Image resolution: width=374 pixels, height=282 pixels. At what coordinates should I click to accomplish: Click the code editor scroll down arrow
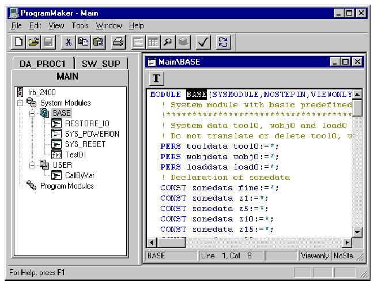(357, 232)
